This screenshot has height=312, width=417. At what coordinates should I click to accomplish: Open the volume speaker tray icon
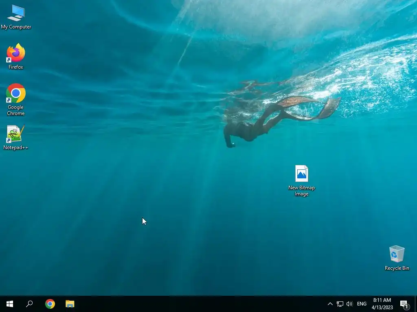click(x=349, y=304)
